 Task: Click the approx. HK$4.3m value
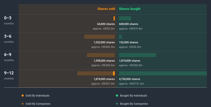pos(130,47)
